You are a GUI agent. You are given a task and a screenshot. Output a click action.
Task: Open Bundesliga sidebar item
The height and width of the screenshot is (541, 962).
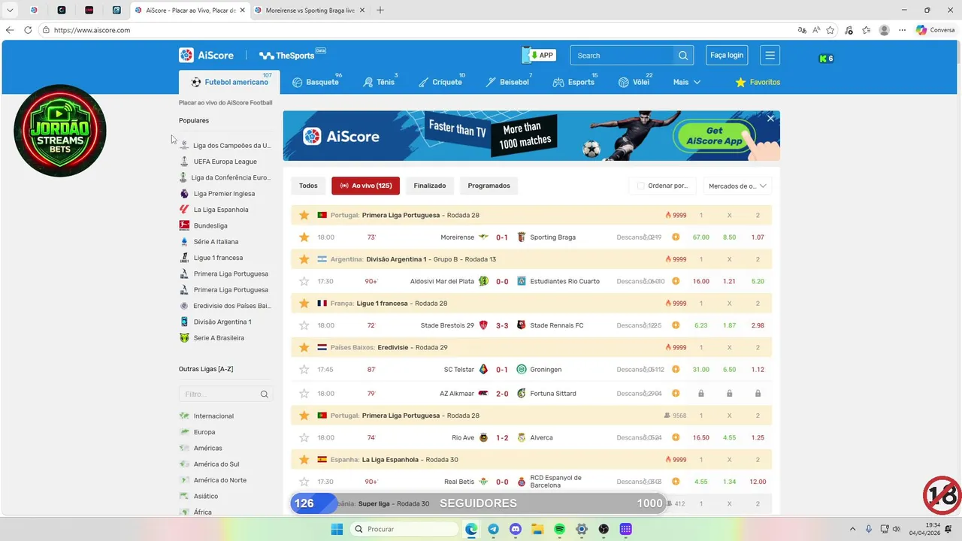[204, 225]
